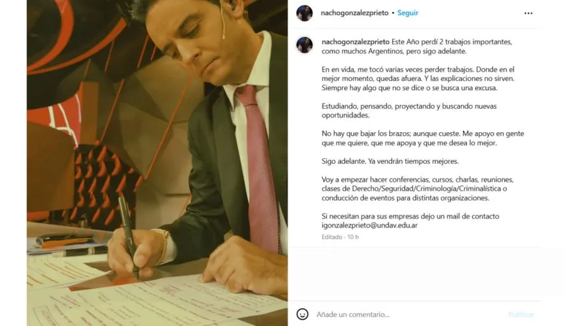
Task: Open nachogonzalezprieto profile from the post header
Action: point(354,13)
